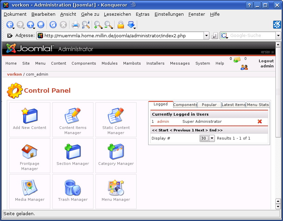Click the Next > pagination link

(202, 130)
